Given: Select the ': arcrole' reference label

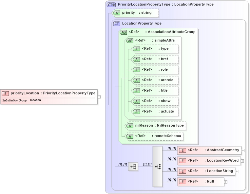Looking at the screenshot, I should click(x=166, y=80).
